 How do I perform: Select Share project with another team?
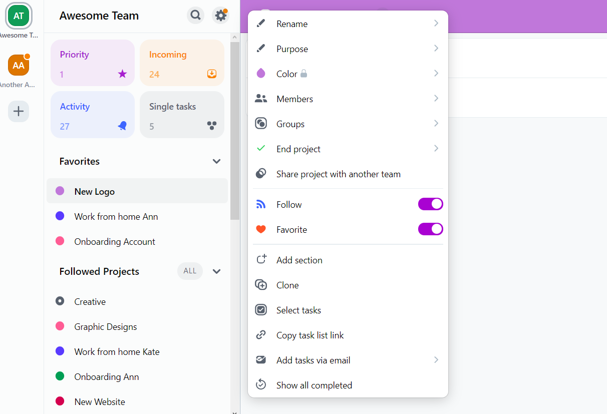[348, 174]
